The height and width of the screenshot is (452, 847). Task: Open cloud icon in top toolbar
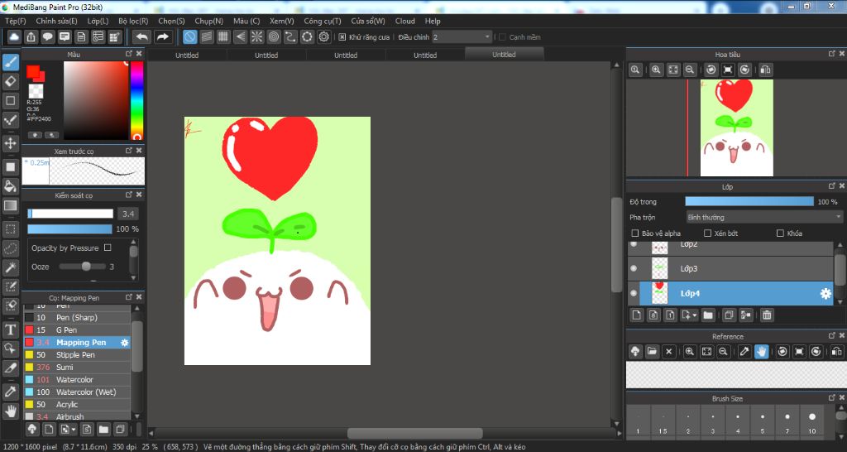(14, 36)
